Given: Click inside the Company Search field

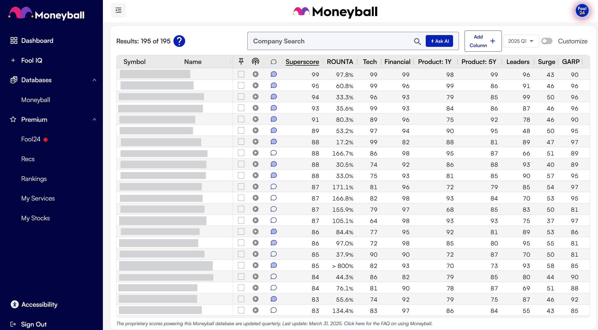Looking at the screenshot, I should click(x=322, y=41).
